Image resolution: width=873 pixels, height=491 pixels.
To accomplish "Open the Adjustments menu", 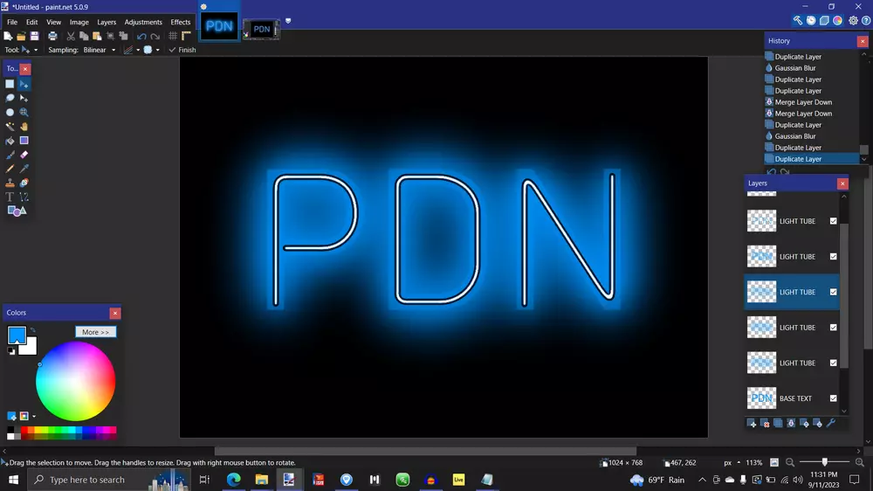I will [143, 22].
